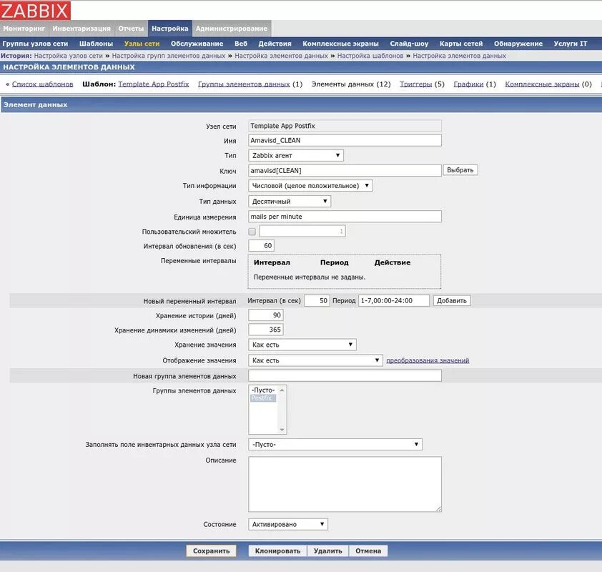Click the Хранение динамики изменений field 365
This screenshot has height=572, width=602.
(266, 330)
